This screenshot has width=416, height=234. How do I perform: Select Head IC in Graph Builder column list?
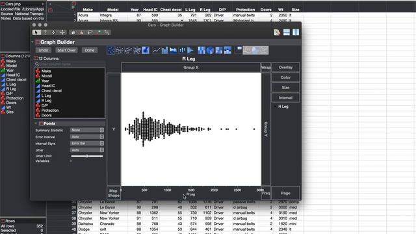pos(48,86)
